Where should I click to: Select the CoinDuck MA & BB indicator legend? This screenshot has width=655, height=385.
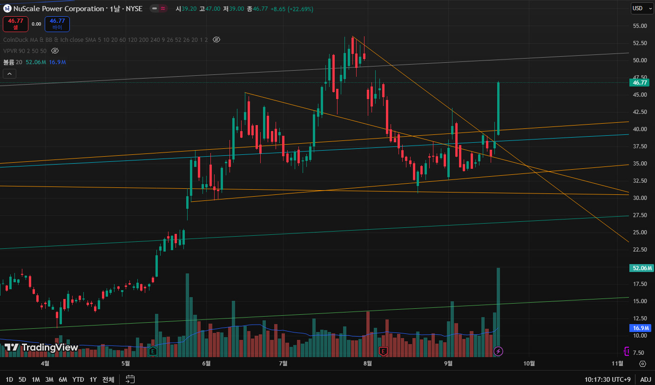coord(106,40)
